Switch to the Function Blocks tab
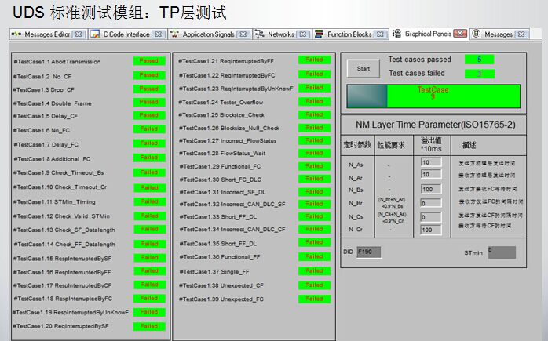 (x=349, y=34)
